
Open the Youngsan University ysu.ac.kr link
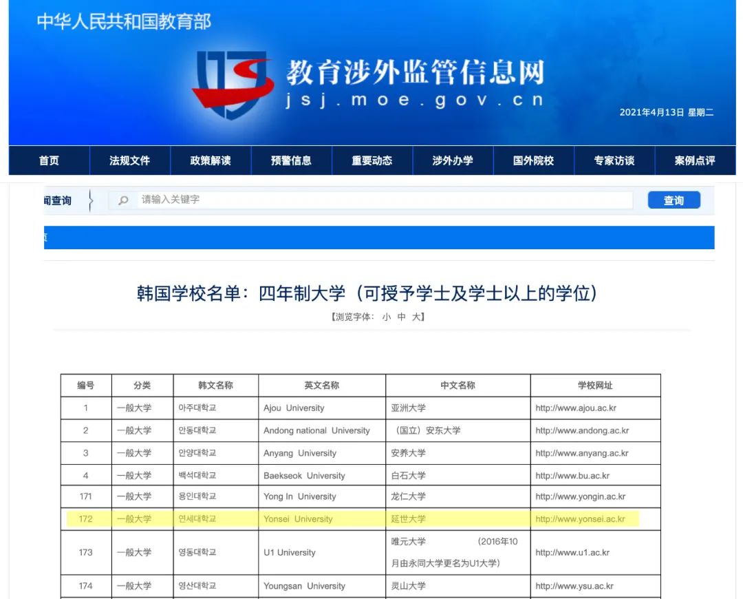(574, 587)
